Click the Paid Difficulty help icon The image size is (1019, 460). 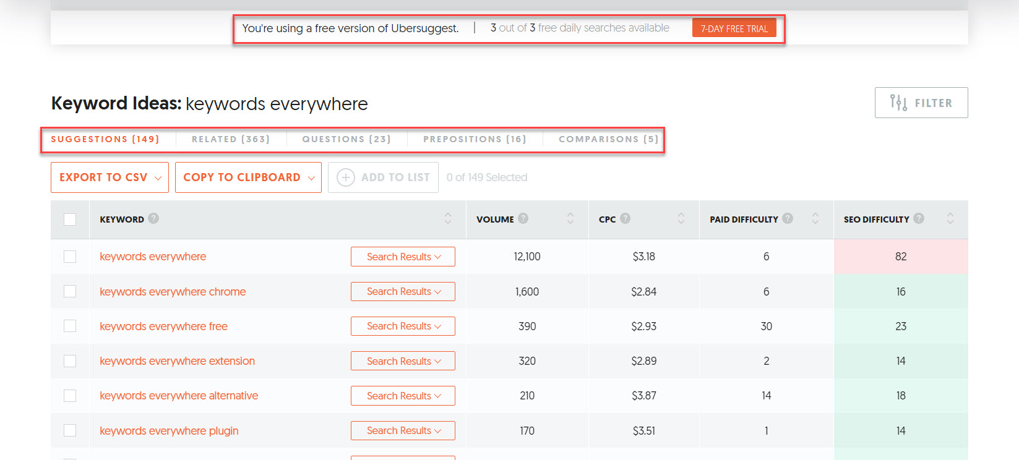(x=788, y=218)
